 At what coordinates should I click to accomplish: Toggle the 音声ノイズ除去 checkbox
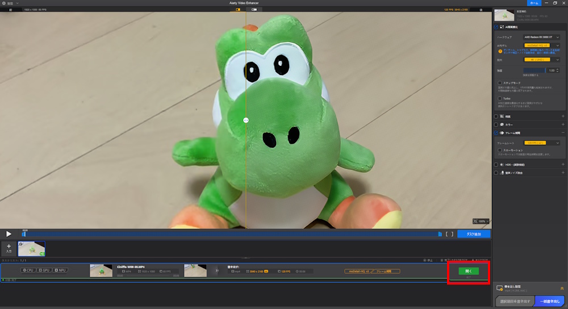tap(496, 173)
